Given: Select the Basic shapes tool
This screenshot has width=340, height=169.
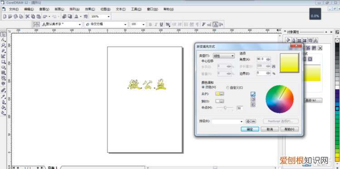Looking at the screenshot, I should 3,78.
